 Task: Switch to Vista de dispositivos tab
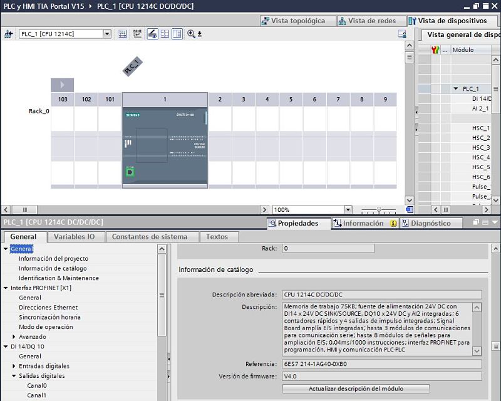point(452,21)
